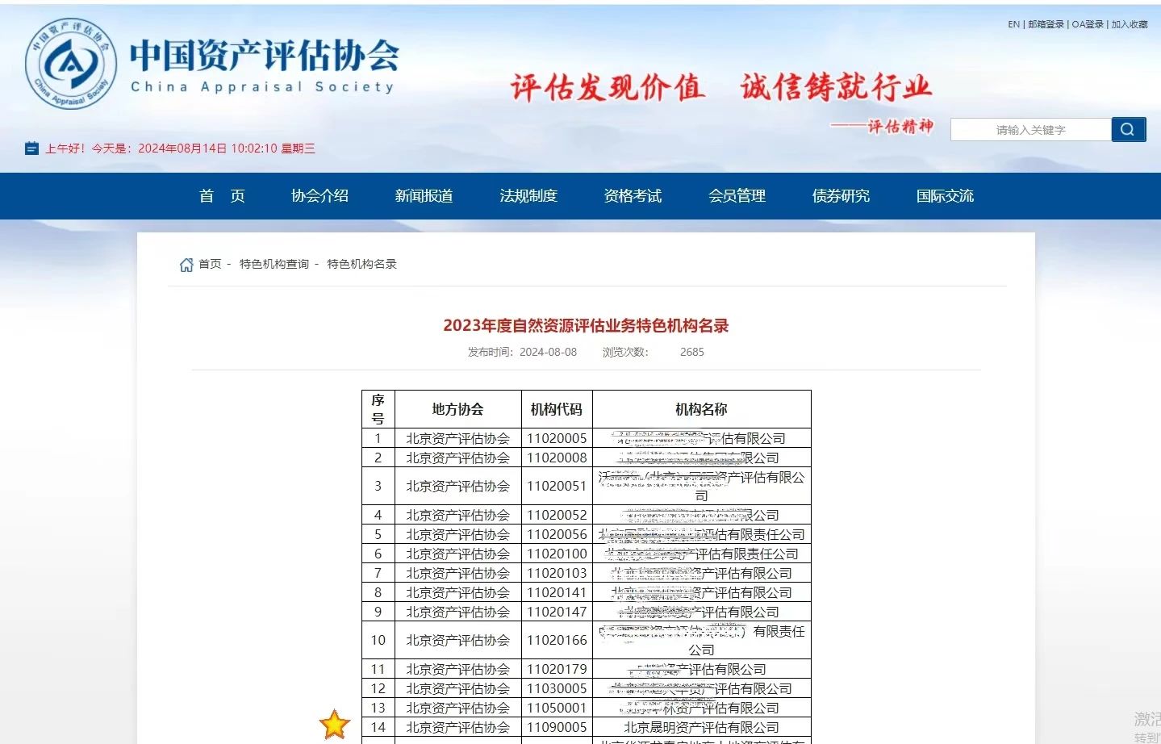
Task: Select institution code 11020056
Action: pyautogui.click(x=557, y=534)
